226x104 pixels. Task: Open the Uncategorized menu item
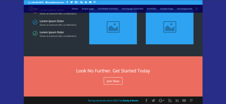coord(184,9)
